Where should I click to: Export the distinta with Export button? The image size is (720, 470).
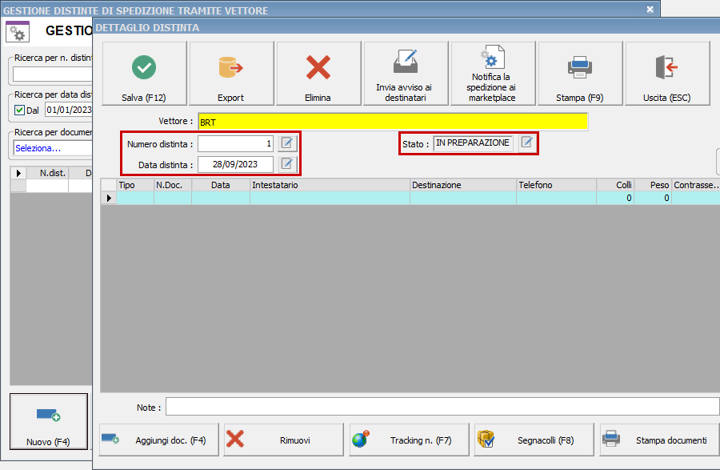coord(230,74)
